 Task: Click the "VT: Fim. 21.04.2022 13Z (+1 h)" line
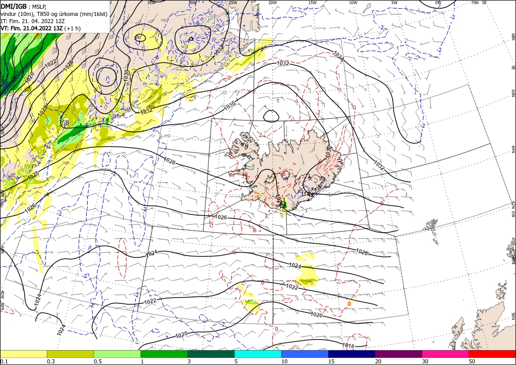pos(40,28)
